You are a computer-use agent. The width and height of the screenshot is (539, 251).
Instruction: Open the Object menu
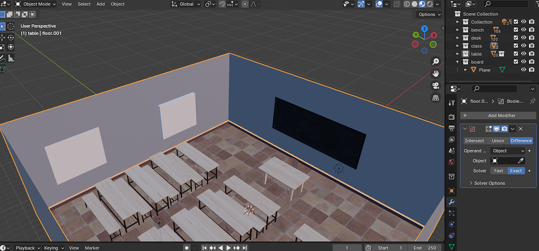[117, 4]
